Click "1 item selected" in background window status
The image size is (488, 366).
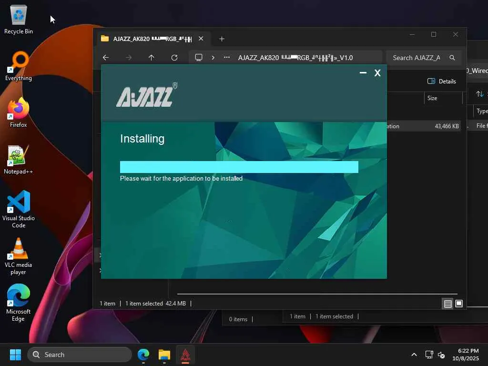coord(334,316)
